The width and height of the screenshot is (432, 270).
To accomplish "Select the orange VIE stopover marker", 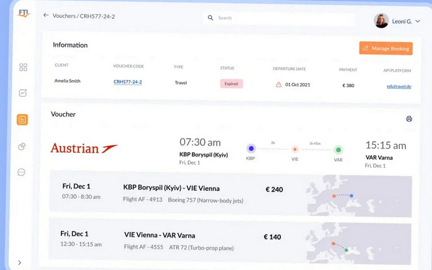I will (295, 149).
